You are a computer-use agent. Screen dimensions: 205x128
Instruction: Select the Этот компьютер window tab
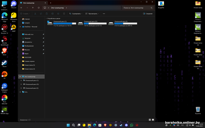coord(33,3)
